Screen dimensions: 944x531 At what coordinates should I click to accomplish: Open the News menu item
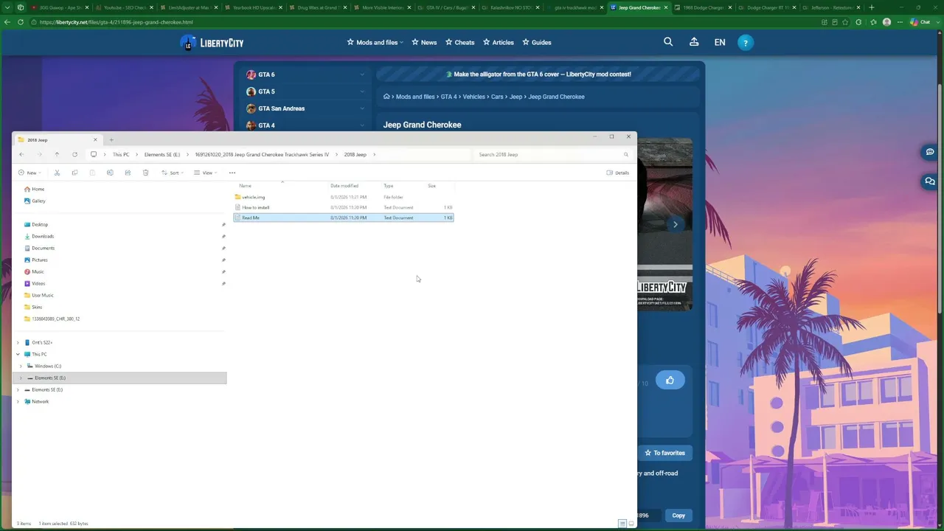424,42
